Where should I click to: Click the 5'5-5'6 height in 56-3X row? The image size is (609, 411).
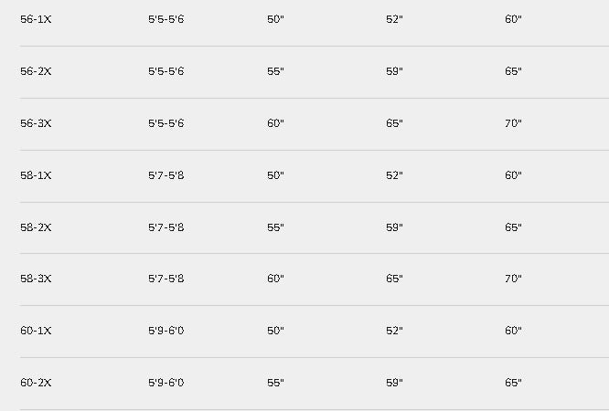click(166, 123)
